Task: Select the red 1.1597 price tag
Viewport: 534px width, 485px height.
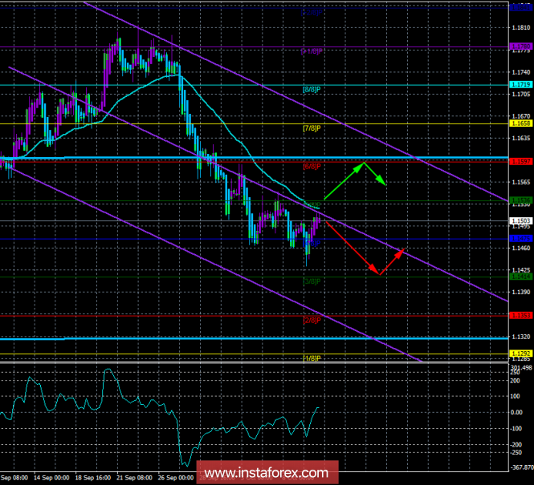Action: 521,161
